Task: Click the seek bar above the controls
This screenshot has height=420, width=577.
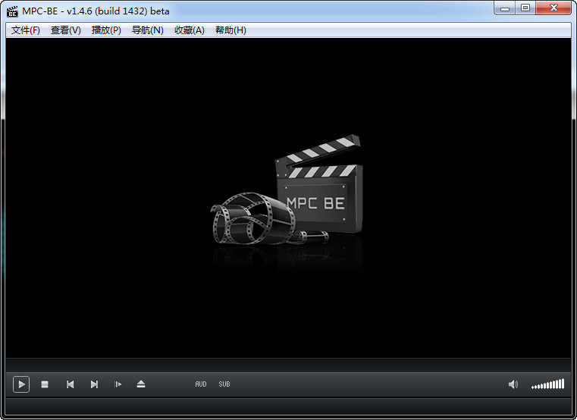Action: pyautogui.click(x=288, y=365)
